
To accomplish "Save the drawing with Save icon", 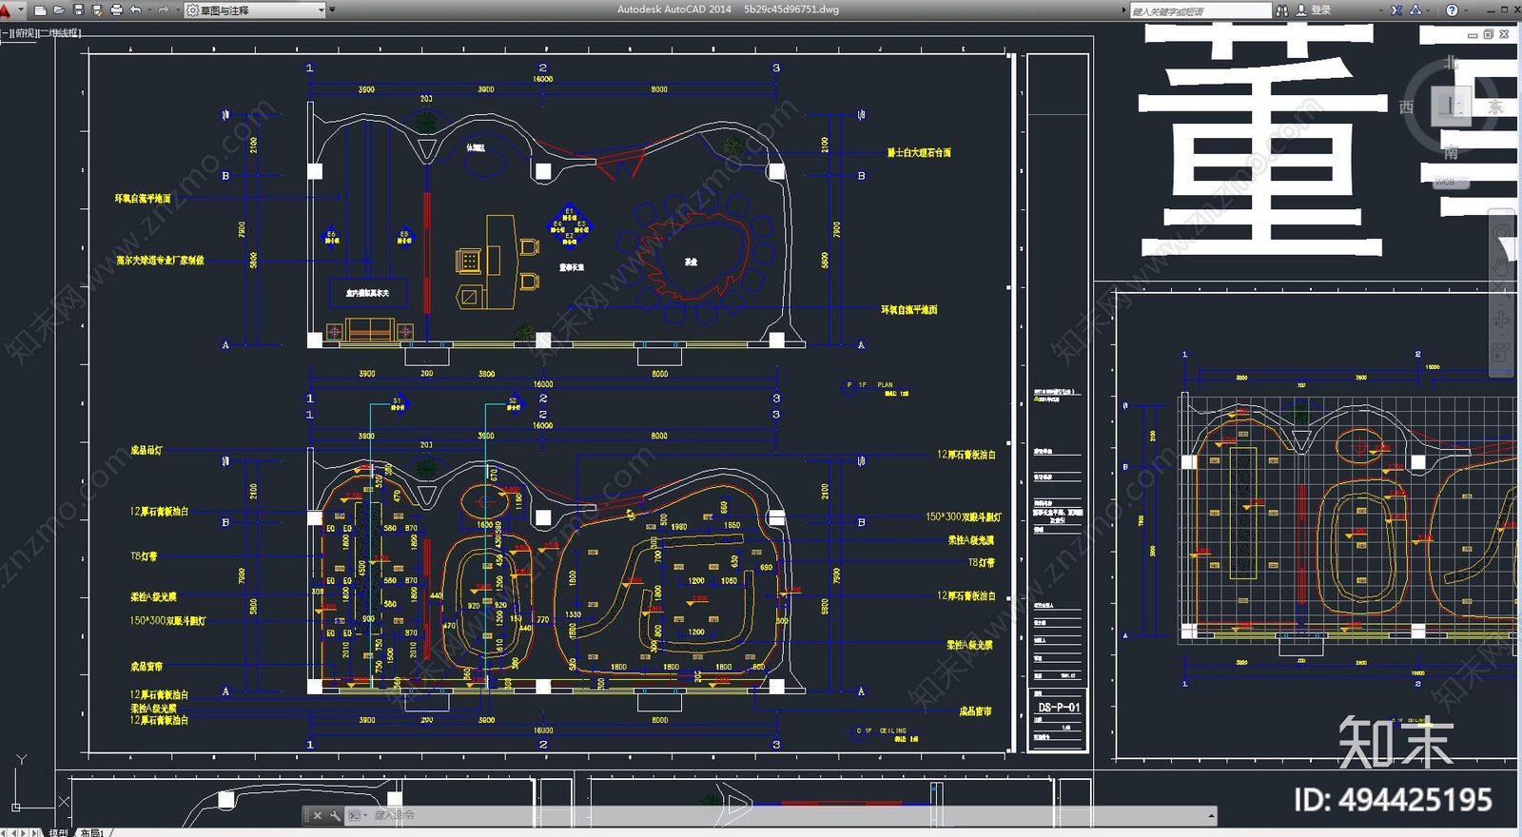I will tap(78, 10).
